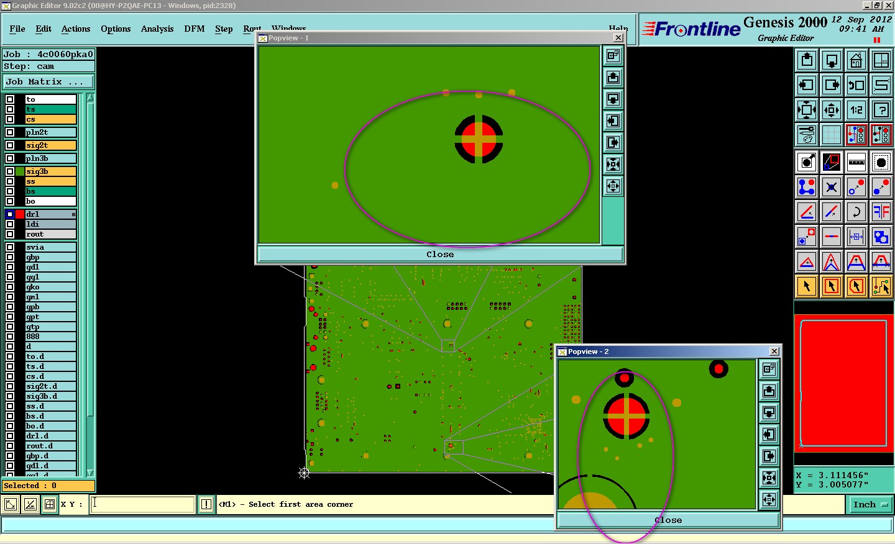Toggle checkbox for layer pln2t
The height and width of the screenshot is (544, 895).
pos(10,132)
